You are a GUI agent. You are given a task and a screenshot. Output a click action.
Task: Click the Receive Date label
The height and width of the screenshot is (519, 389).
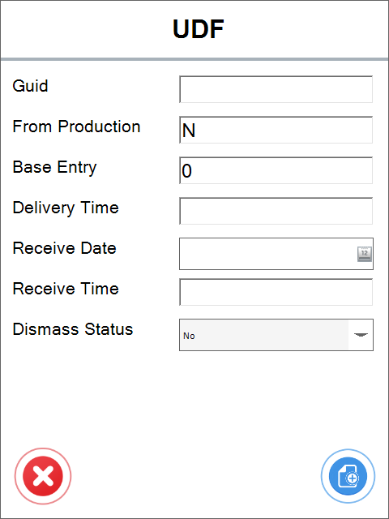[x=65, y=248]
